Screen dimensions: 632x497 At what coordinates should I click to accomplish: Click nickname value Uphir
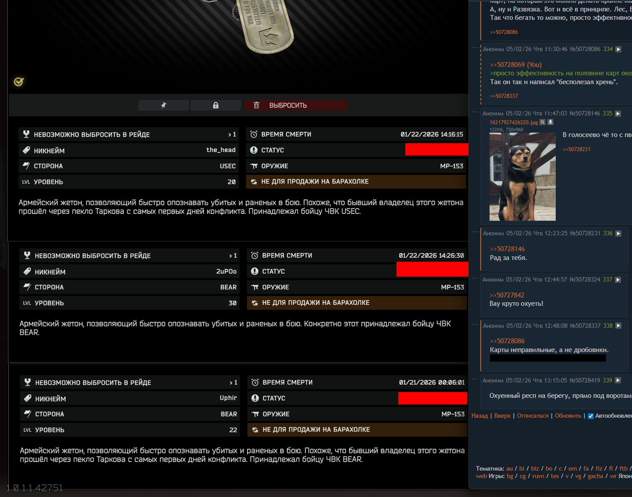pos(228,398)
